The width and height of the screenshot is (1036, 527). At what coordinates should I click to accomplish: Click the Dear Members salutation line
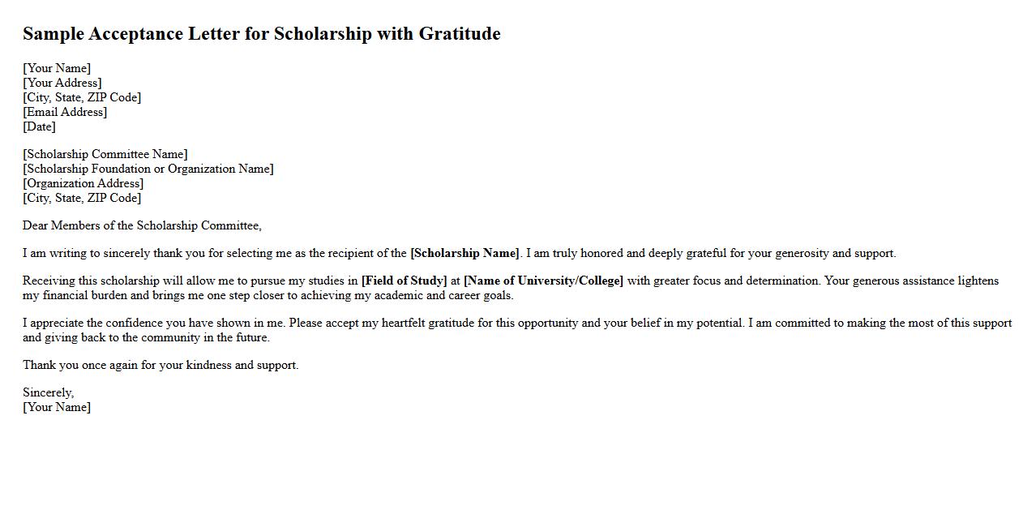(x=142, y=225)
